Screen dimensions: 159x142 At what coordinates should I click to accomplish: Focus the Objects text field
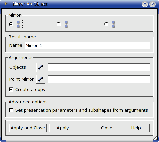[x=99, y=67]
